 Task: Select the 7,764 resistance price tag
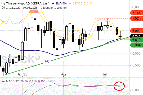pos(136,13)
